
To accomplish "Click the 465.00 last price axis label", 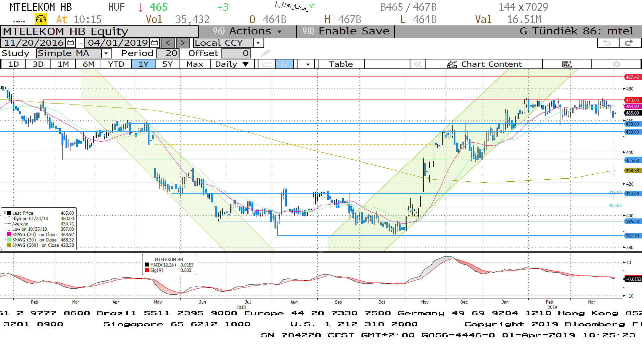I will coord(632,113).
